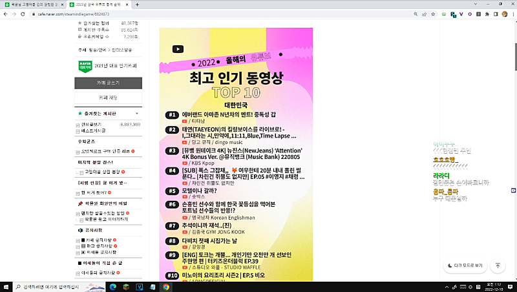Close the active 2022년 유튜브 tab
This screenshot has height=292, width=517.
[x=127, y=5]
